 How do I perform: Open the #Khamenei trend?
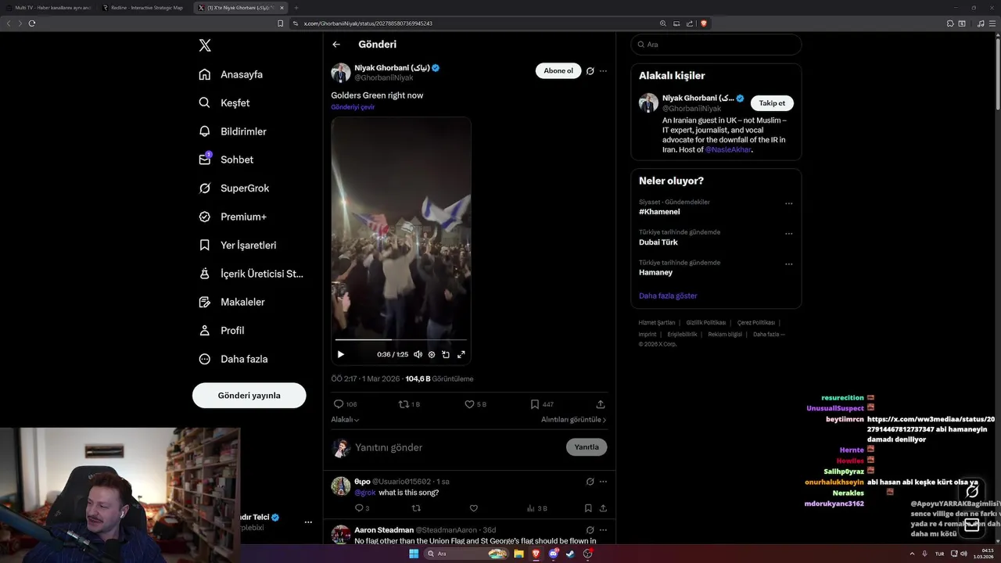coord(659,212)
